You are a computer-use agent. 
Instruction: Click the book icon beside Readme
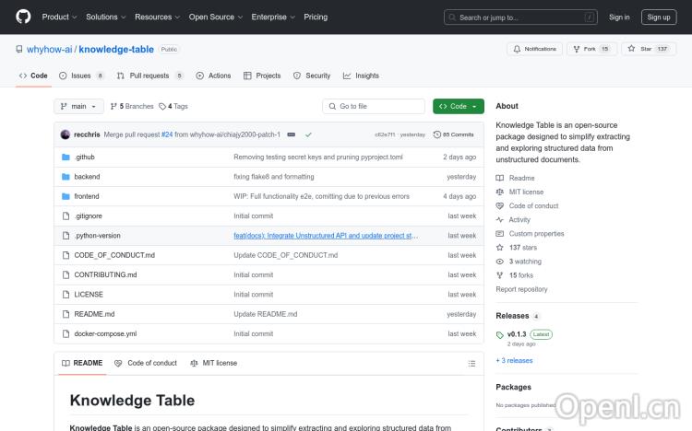tap(499, 178)
